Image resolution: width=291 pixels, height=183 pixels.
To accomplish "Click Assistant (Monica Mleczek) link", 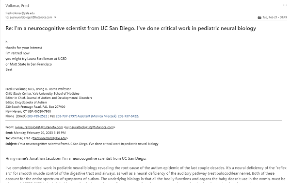I will pos(97,116).
